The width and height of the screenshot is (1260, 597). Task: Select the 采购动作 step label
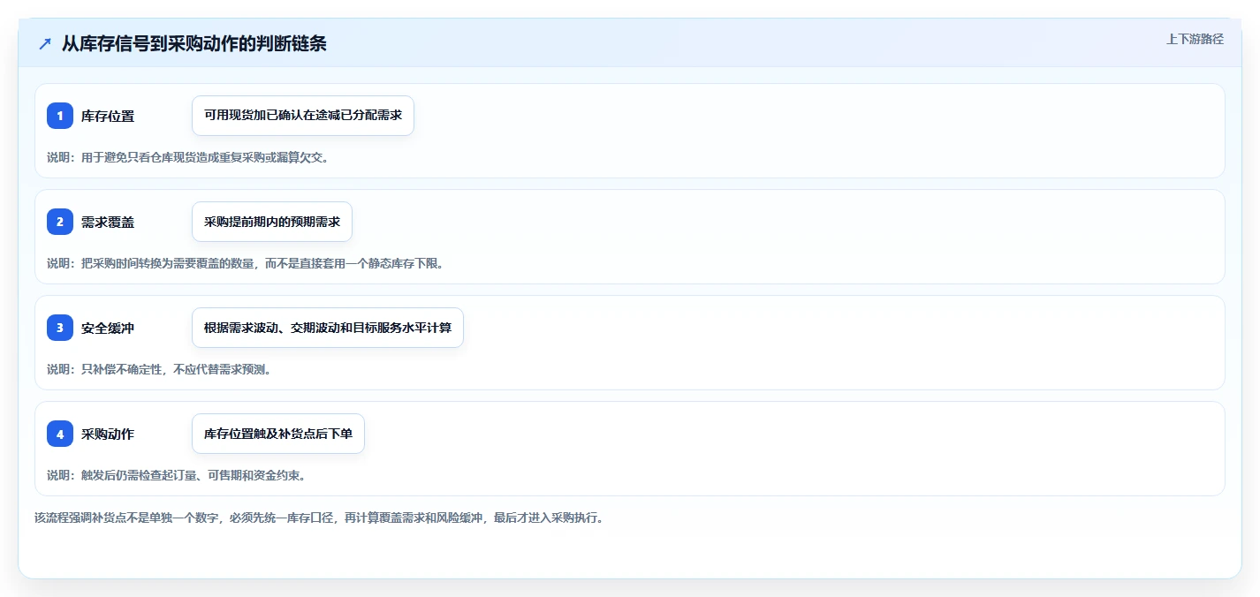108,434
